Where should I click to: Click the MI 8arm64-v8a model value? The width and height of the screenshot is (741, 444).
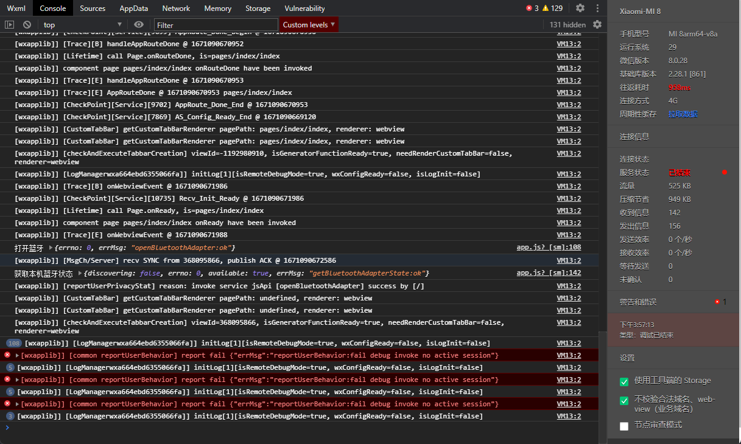click(x=693, y=34)
